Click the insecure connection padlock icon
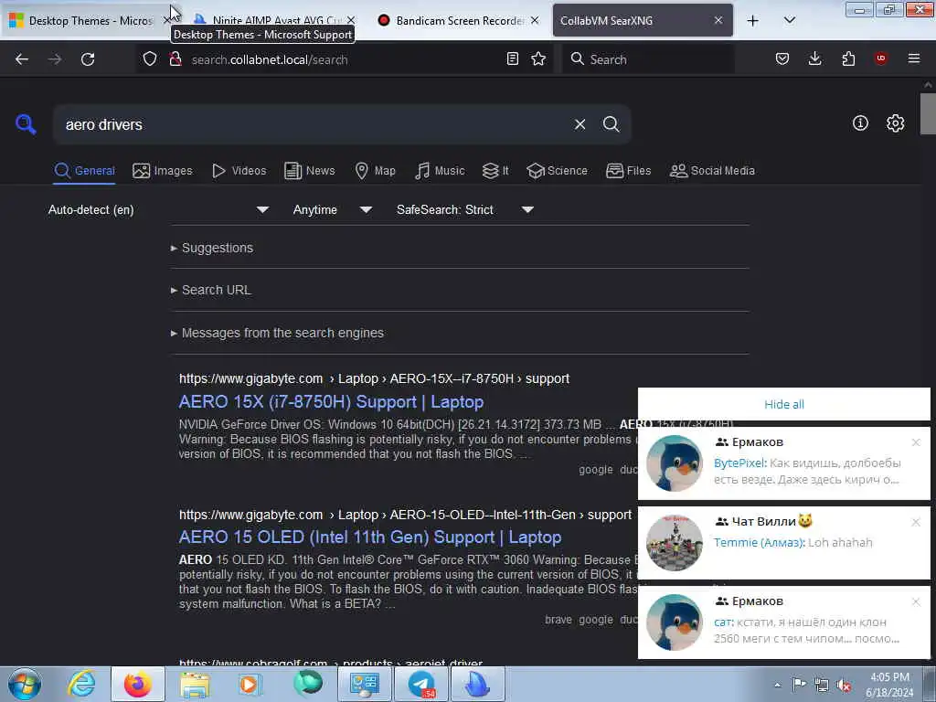This screenshot has height=702, width=936. pos(175,58)
